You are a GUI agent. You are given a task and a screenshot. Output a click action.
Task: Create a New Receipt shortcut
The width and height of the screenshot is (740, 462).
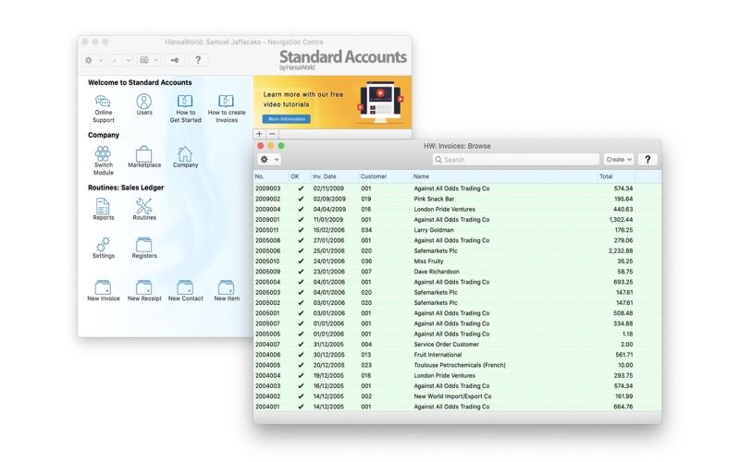[144, 290]
